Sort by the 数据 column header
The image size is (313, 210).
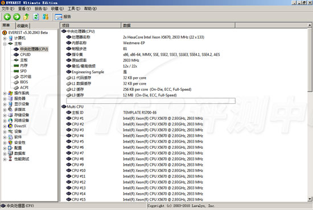178,26
